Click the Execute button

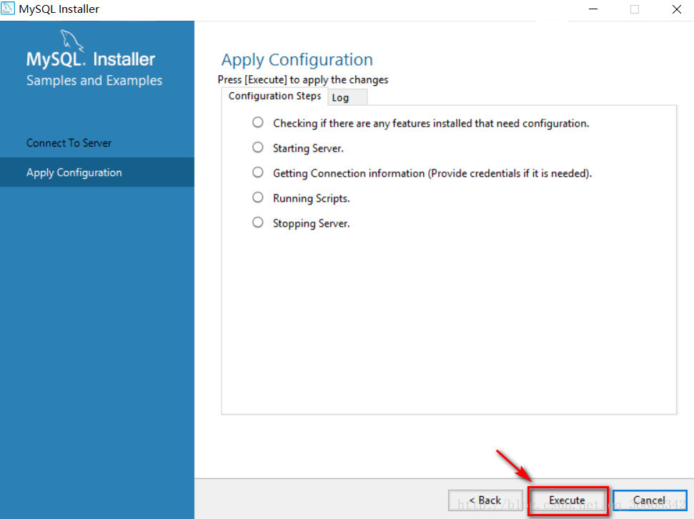click(x=568, y=500)
